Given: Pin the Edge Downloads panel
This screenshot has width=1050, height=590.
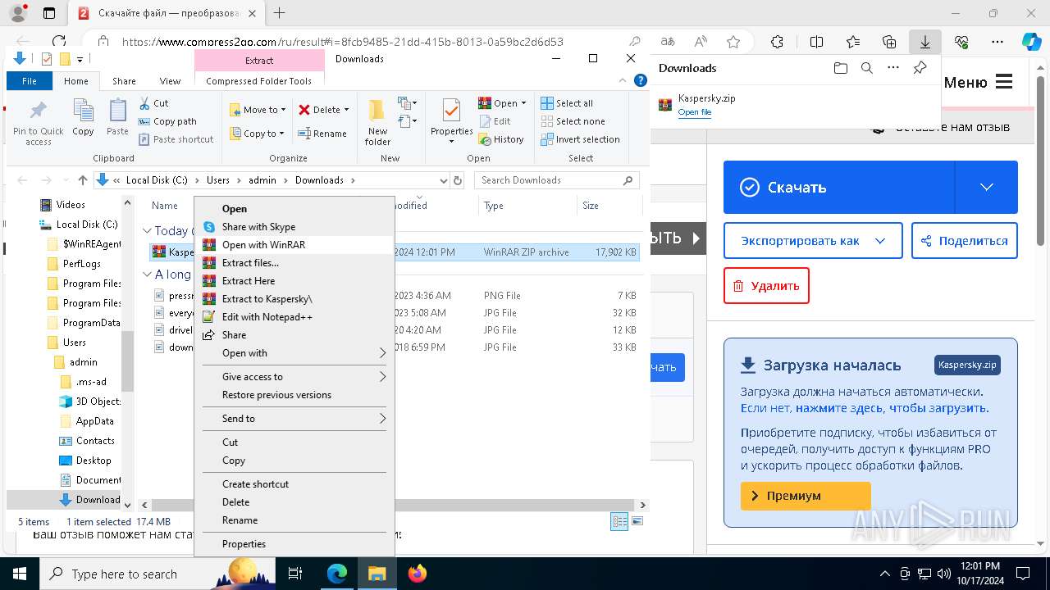Looking at the screenshot, I should tap(920, 68).
